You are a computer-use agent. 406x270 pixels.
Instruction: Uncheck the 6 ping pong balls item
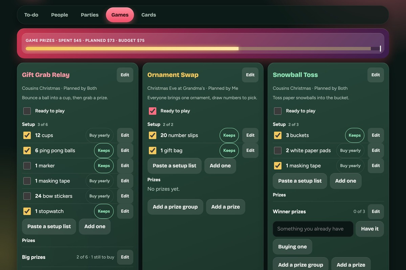point(27,151)
